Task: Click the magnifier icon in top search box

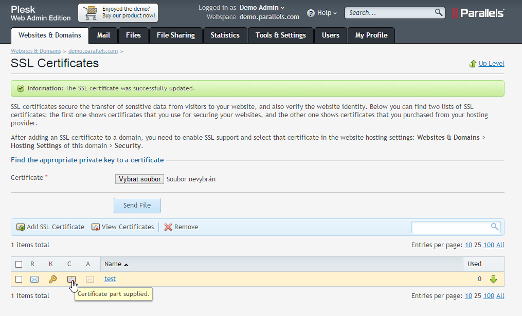Action: 439,13
